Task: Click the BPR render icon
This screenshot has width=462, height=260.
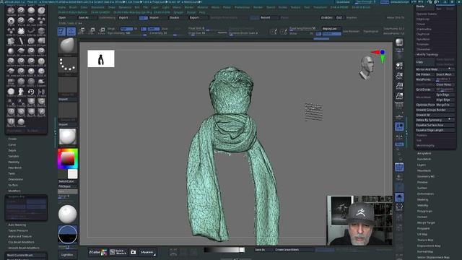Action: point(399,43)
